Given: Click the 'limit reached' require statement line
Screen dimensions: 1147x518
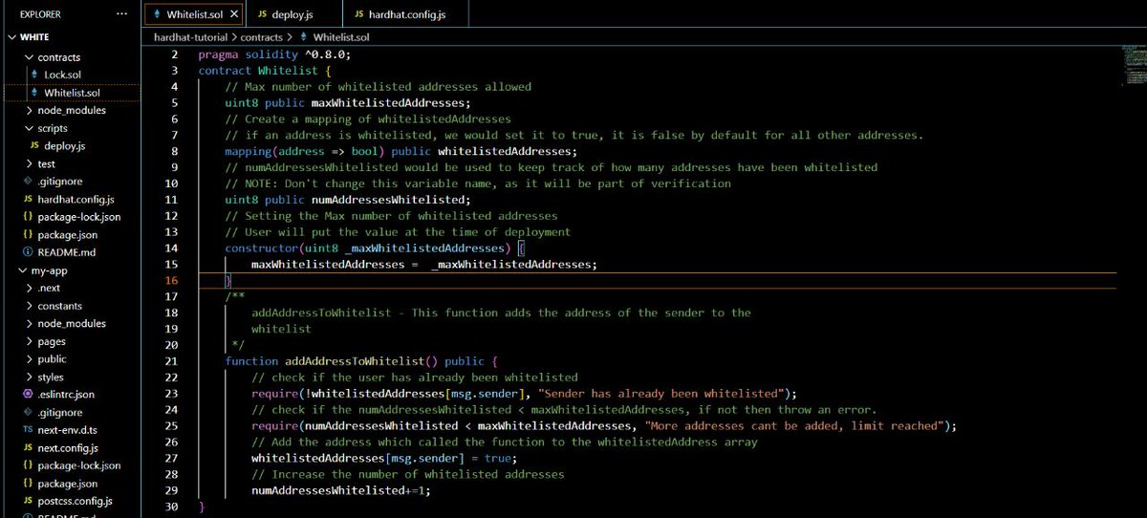Looking at the screenshot, I should coord(604,426).
